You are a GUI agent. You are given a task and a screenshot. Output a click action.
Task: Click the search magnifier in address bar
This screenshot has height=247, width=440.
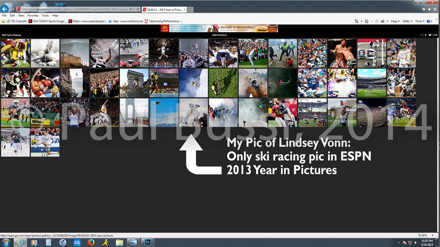(131, 9)
